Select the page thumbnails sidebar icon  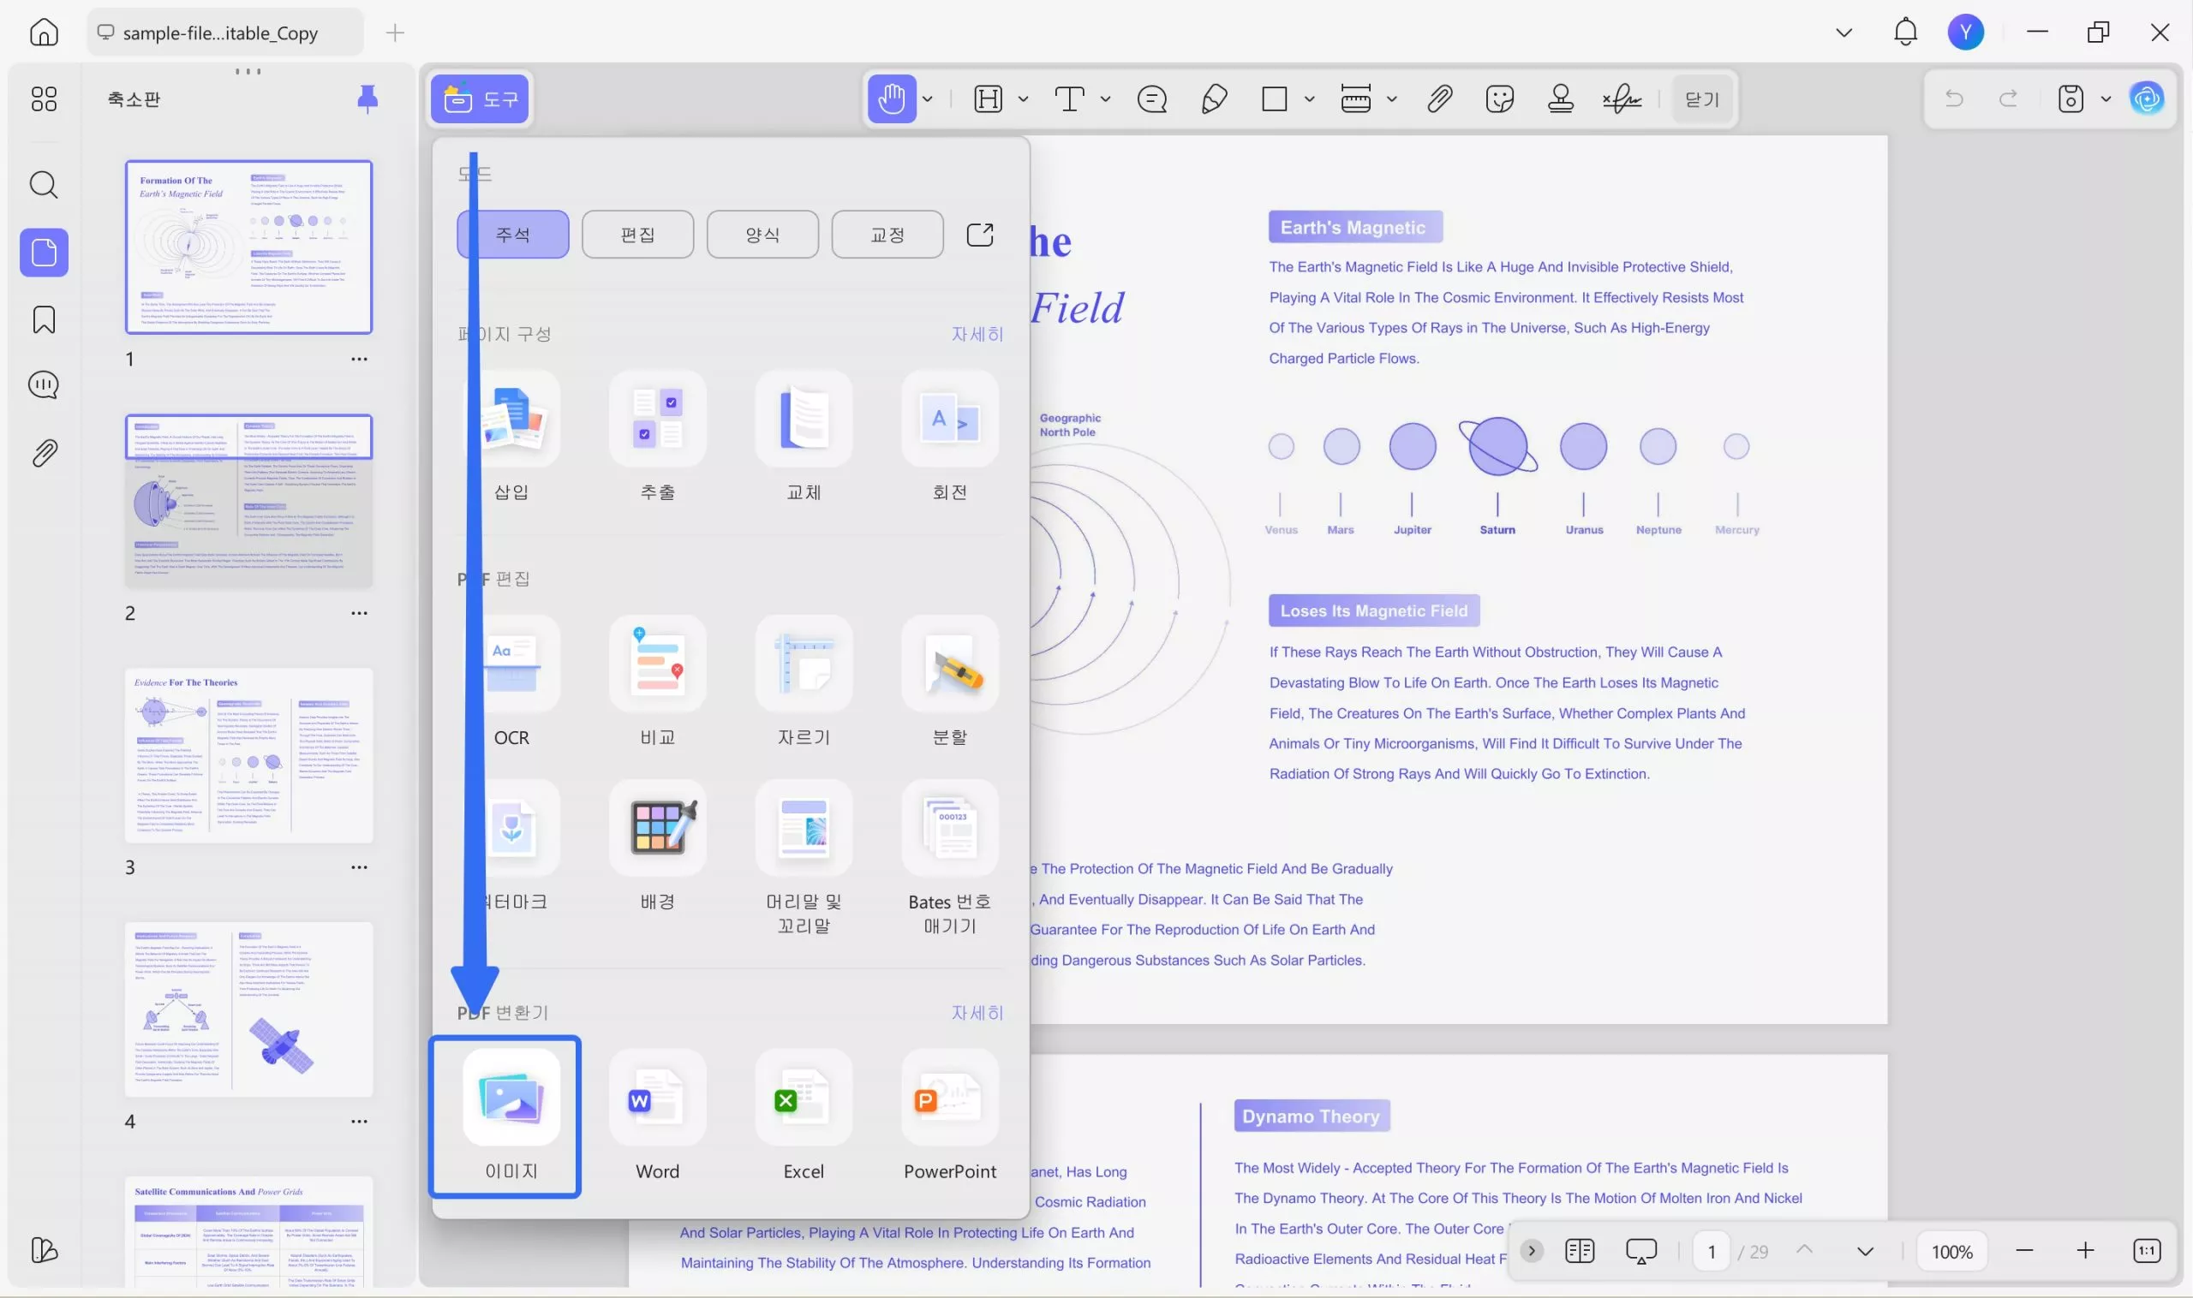44,253
